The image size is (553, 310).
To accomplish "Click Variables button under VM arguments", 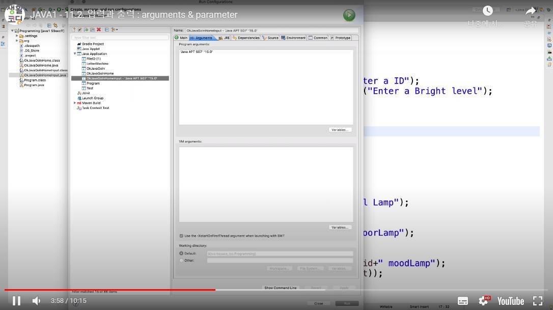I will pos(340,228).
